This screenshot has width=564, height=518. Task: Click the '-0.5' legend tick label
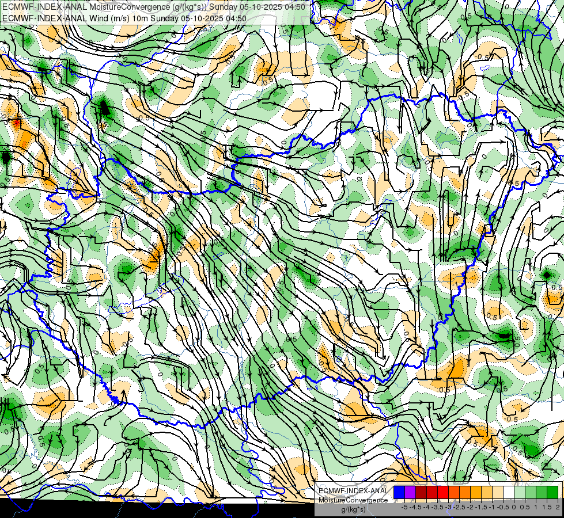(x=503, y=507)
